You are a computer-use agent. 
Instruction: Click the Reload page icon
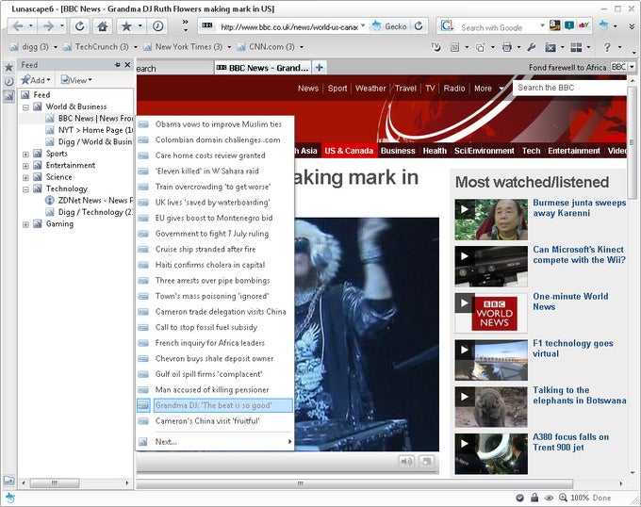[x=78, y=26]
